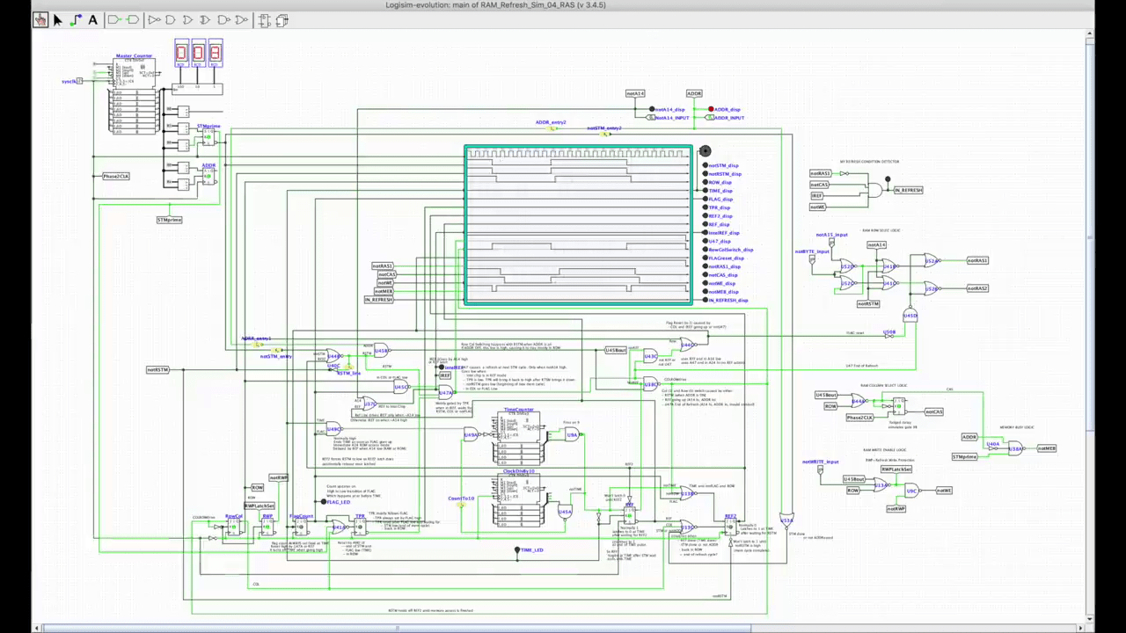Viewport: 1126px width, 633px height.
Task: Toggle the NotA14_INPUT pin
Action: (x=652, y=118)
